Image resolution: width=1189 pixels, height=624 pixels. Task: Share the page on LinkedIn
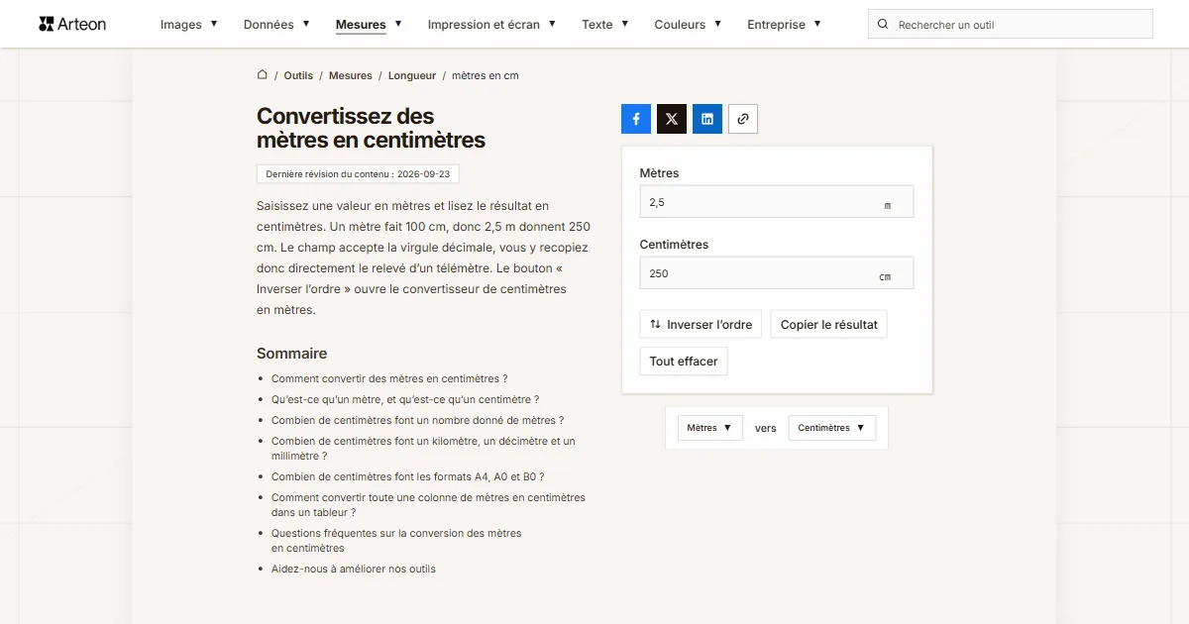pyautogui.click(x=707, y=119)
